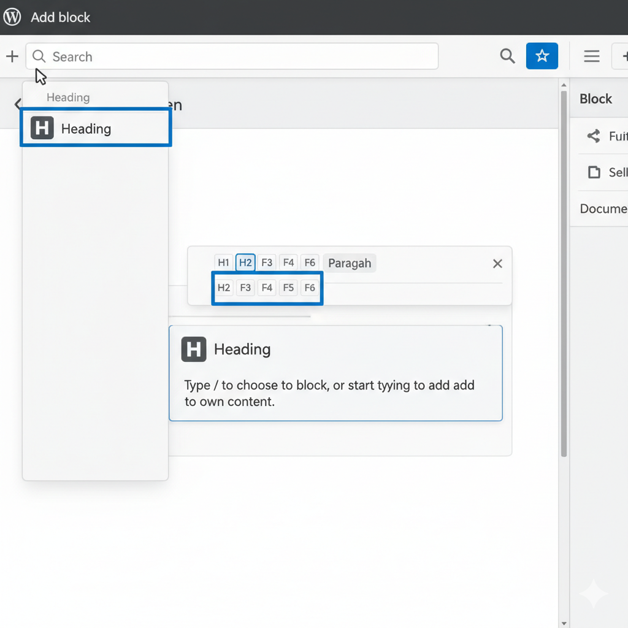
Task: Click the Paragah button
Action: click(x=350, y=263)
